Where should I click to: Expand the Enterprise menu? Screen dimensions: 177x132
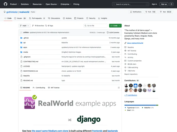click(66, 4)
